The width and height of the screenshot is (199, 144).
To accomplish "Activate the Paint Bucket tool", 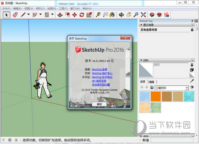I will [112, 15].
